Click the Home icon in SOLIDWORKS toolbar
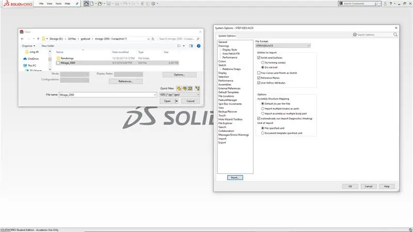This screenshot has height=232, width=413. 86,4
